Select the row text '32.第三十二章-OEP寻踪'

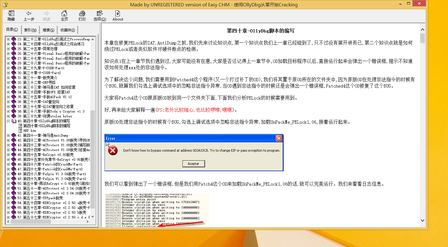tap(36, 82)
